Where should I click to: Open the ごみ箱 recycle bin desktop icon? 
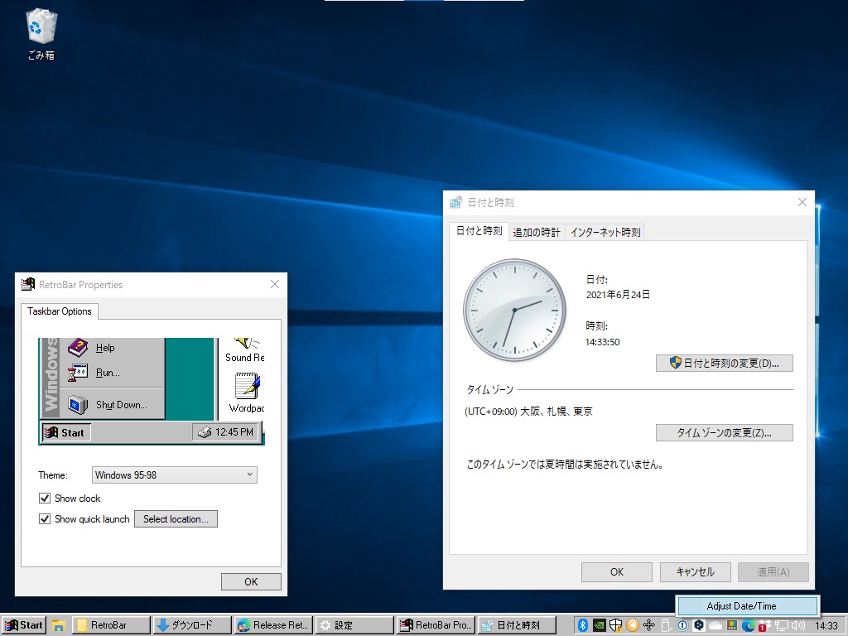click(41, 33)
